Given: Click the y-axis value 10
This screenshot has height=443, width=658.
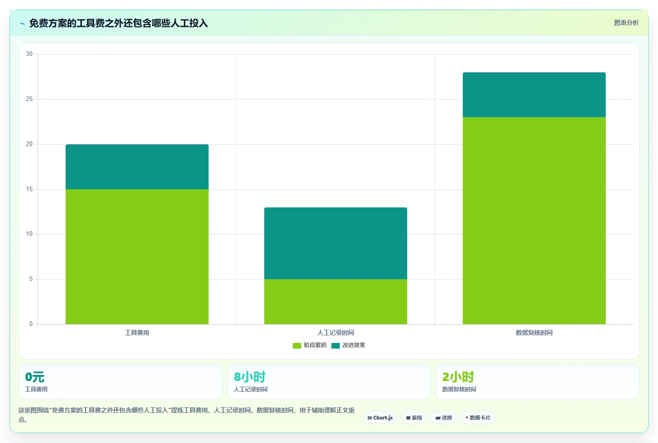Looking at the screenshot, I should 29,234.
